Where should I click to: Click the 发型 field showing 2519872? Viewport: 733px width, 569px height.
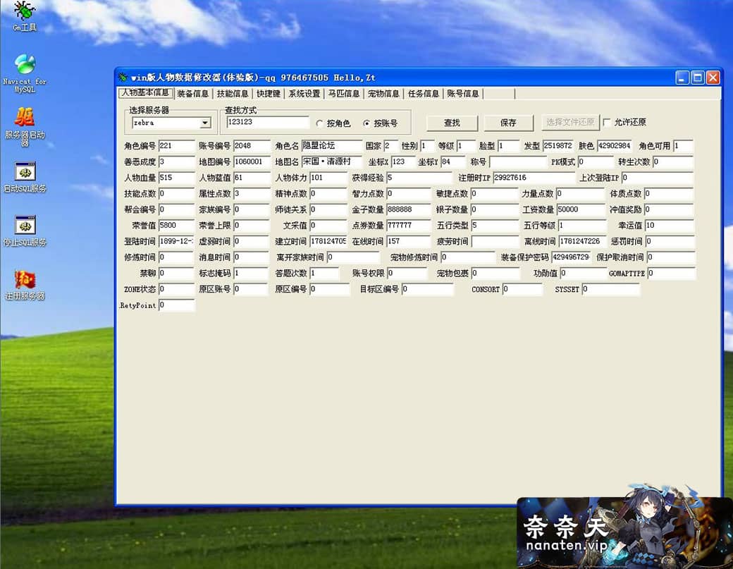(x=558, y=146)
